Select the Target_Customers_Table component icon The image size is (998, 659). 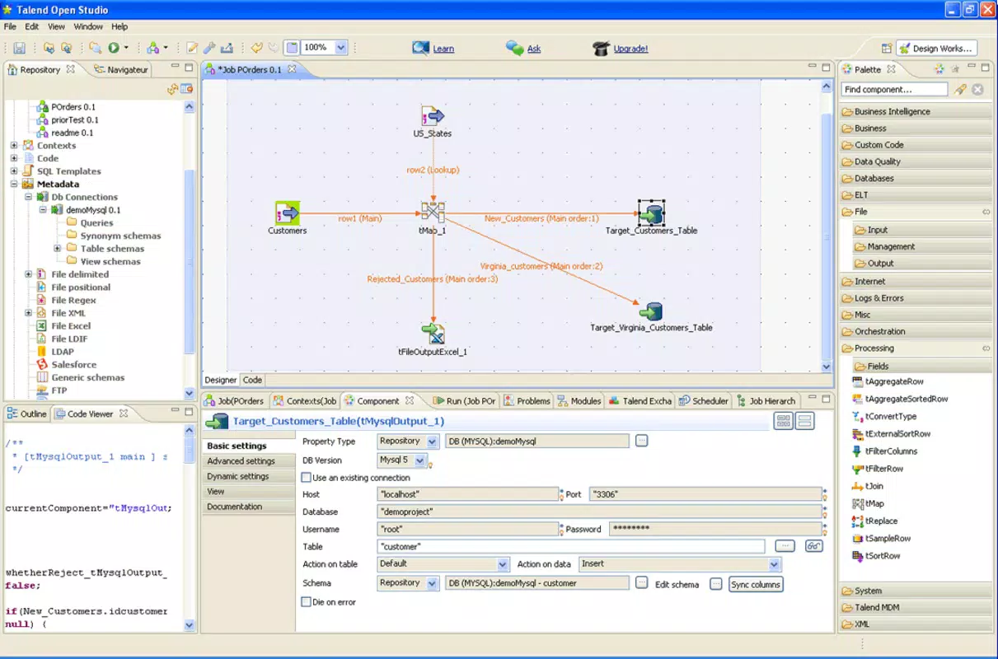click(651, 213)
